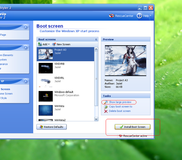Click the WinVista entry name text
The image size is (182, 160).
pyautogui.click(x=59, y=106)
